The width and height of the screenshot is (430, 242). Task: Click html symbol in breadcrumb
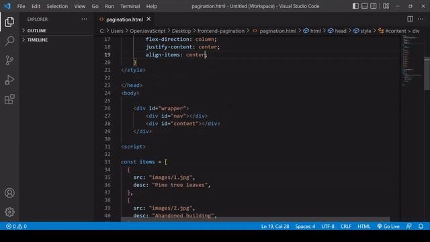click(x=312, y=31)
